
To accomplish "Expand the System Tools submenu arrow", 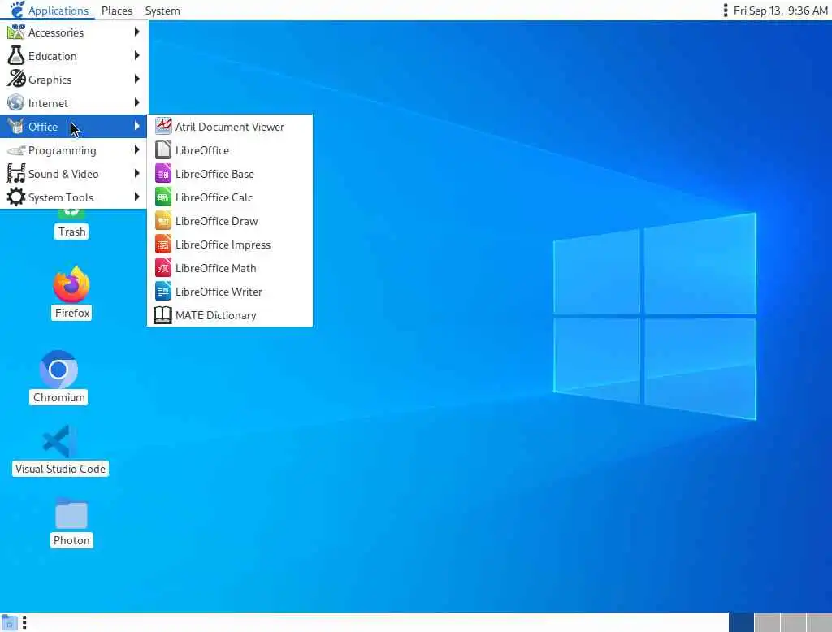I will pos(136,197).
